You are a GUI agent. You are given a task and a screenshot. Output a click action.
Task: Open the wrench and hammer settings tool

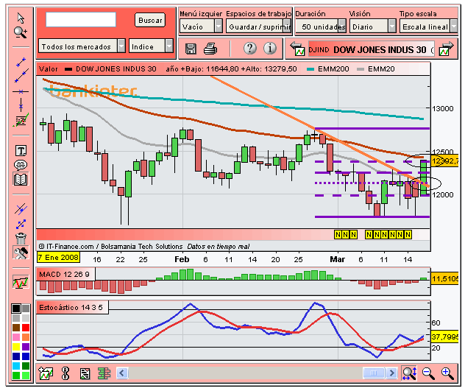(21, 253)
